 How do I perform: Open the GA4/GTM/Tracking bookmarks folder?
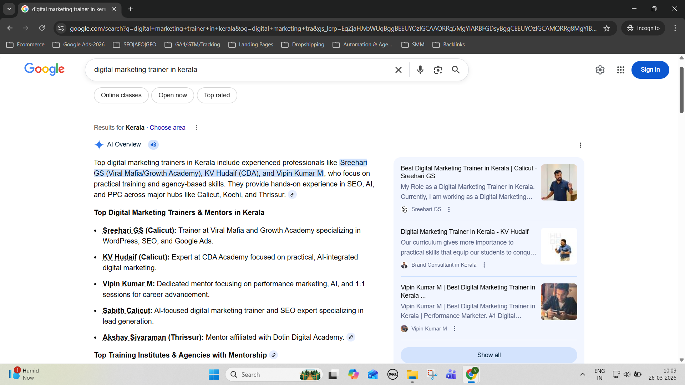pos(192,45)
